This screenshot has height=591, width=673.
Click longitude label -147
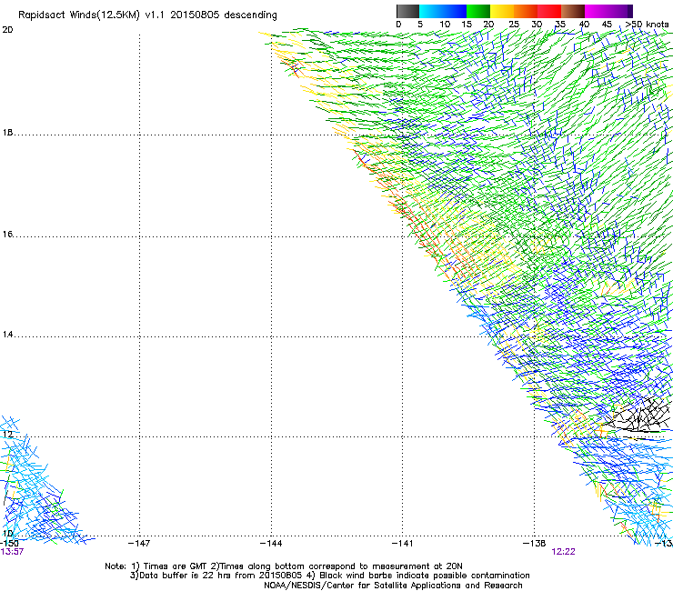point(139,544)
